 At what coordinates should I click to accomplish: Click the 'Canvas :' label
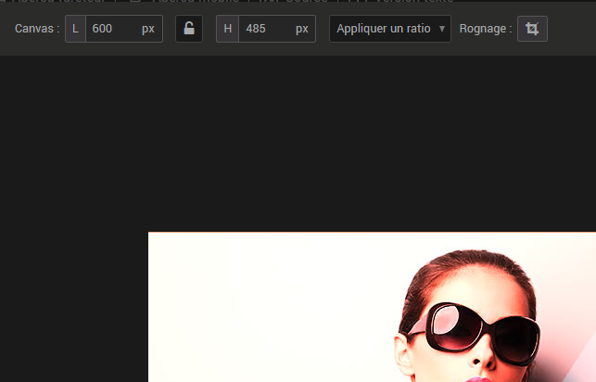pyautogui.click(x=37, y=29)
